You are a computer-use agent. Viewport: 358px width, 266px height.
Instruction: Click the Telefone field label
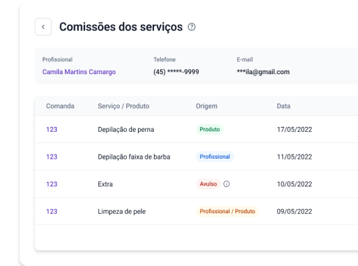coord(164,59)
